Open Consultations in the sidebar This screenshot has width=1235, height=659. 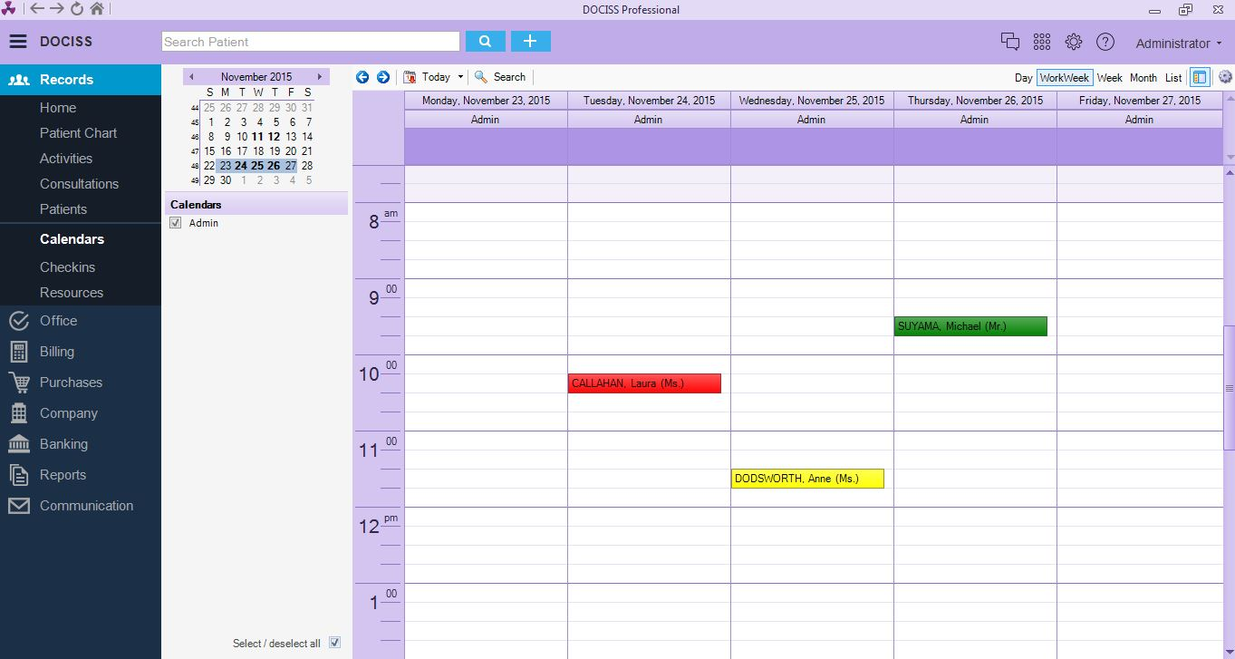point(79,184)
